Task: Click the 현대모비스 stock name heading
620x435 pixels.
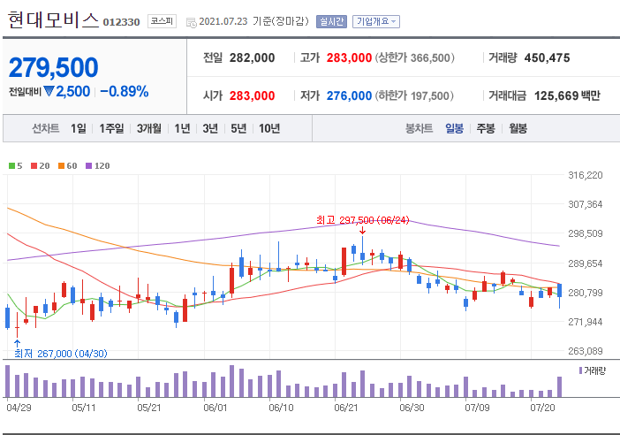Action: click(x=53, y=19)
